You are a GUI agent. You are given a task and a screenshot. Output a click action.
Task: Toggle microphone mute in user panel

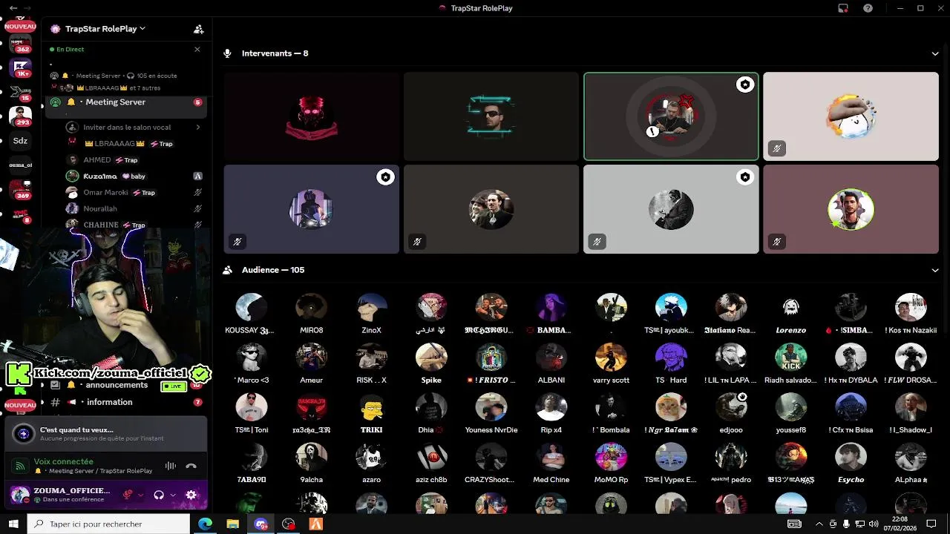[128, 495]
